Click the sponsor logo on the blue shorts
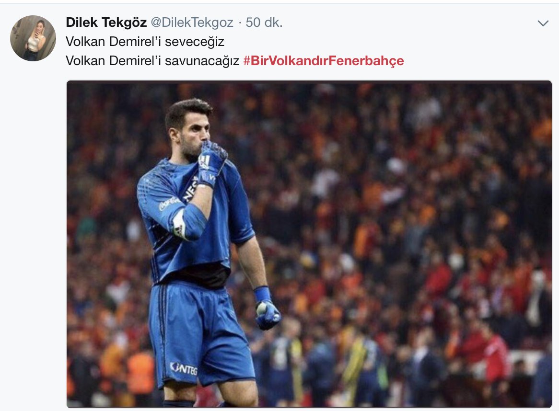The image size is (559, 411). tap(184, 368)
